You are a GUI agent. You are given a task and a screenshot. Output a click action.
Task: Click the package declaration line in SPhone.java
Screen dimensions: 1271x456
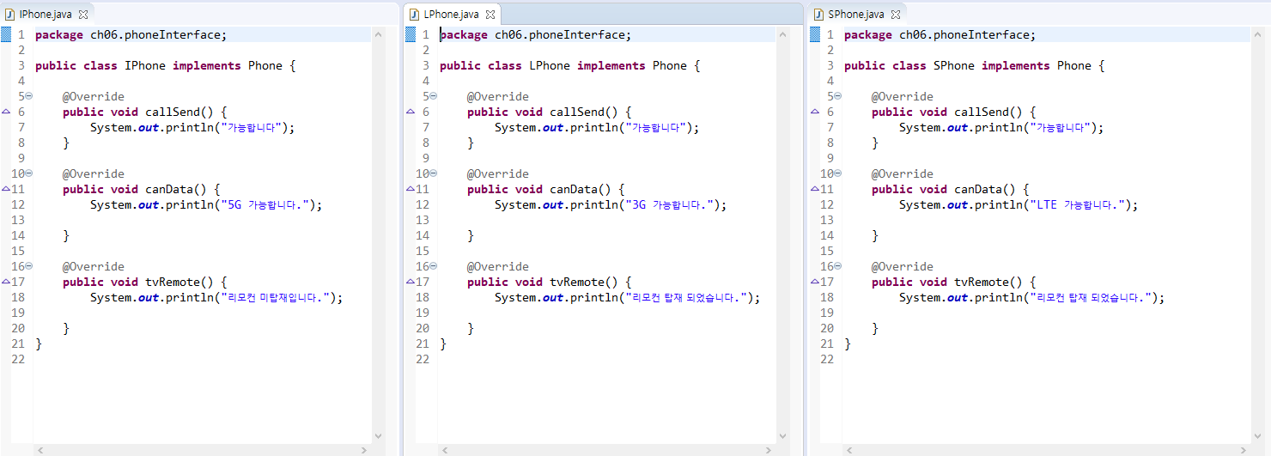(940, 34)
